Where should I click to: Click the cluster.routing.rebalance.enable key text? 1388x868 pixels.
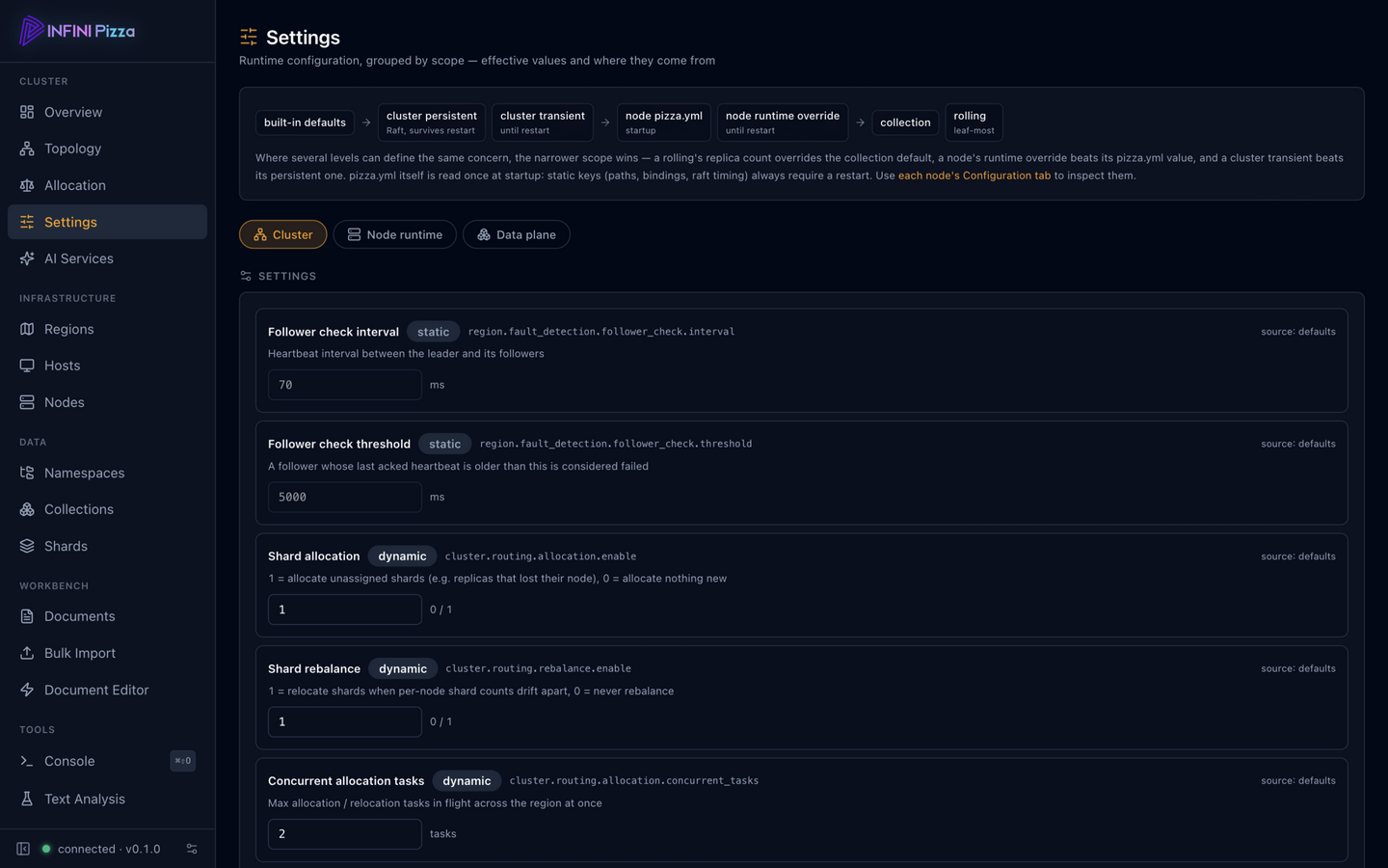pyautogui.click(x=538, y=668)
